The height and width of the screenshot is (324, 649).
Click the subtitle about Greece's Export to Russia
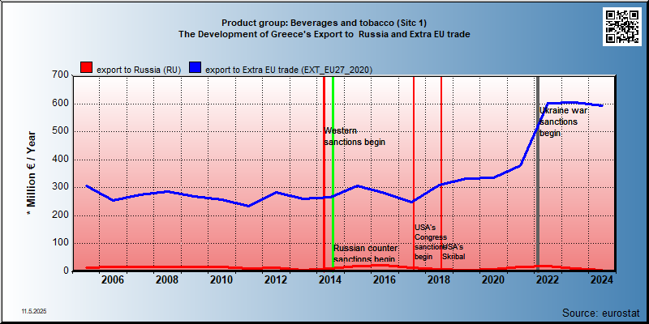[324, 34]
